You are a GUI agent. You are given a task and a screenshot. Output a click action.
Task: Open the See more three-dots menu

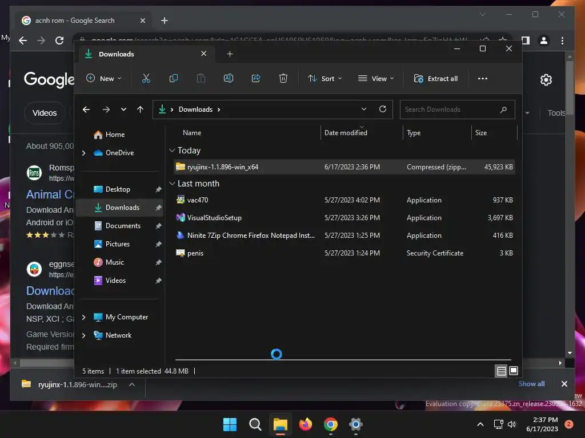click(x=482, y=79)
